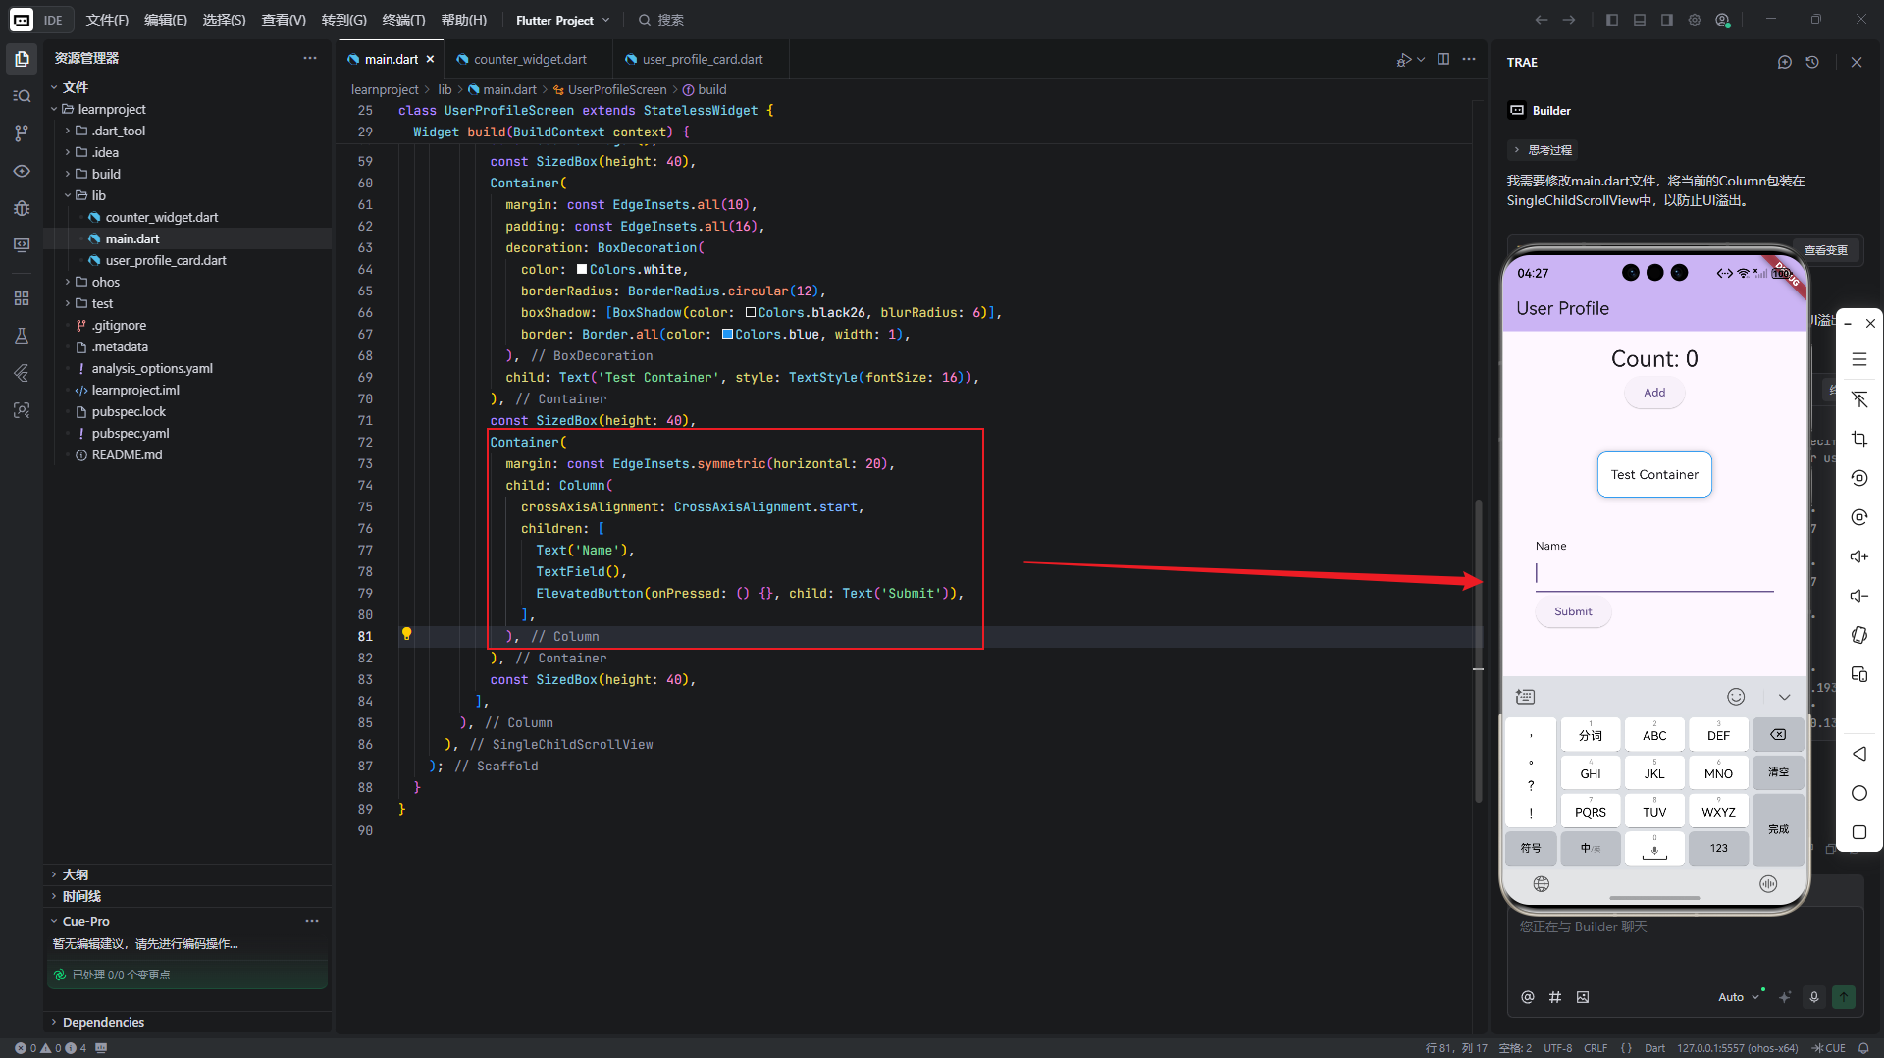Attach an image via chat input image icon

(x=1583, y=997)
